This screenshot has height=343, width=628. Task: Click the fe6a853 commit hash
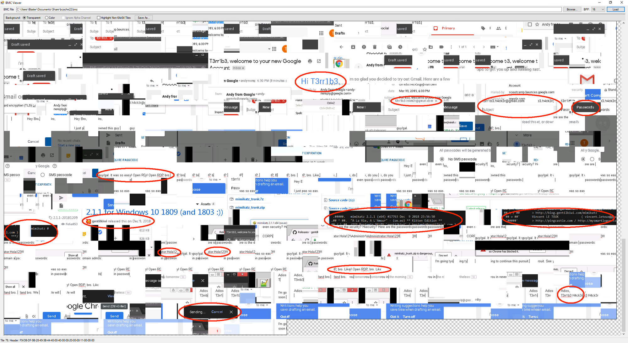[x=69, y=224]
